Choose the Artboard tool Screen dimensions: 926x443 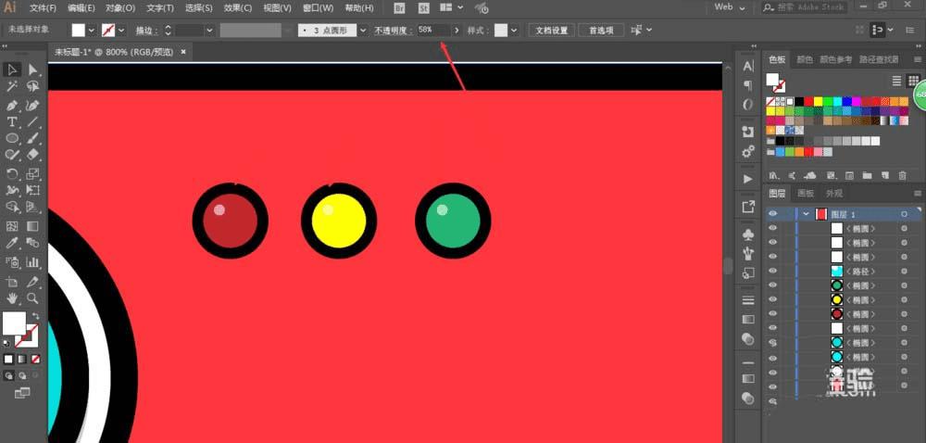pyautogui.click(x=12, y=281)
